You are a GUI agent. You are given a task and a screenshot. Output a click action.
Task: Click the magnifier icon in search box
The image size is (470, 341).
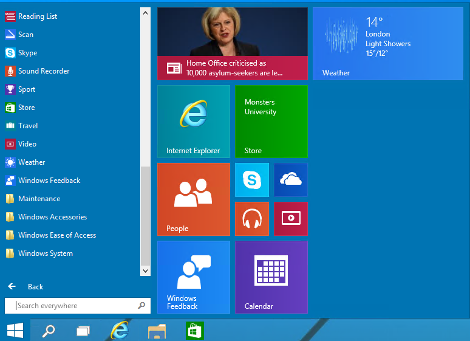pos(141,305)
